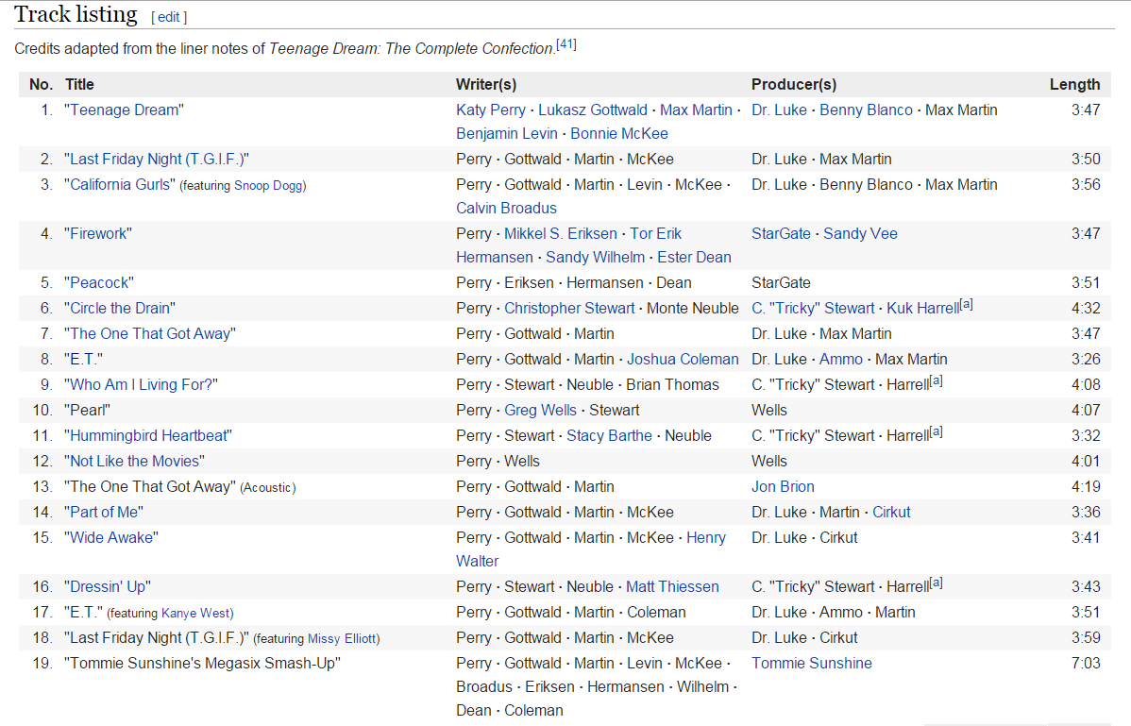Open the Max Martin writer link
This screenshot has width=1131, height=726.
click(x=696, y=110)
